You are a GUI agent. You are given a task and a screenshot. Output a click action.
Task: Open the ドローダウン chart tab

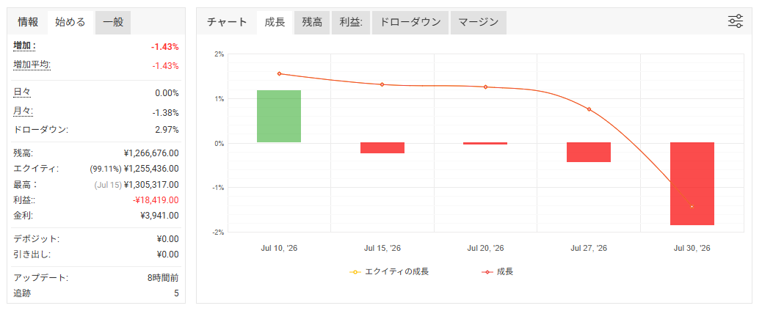pos(410,22)
